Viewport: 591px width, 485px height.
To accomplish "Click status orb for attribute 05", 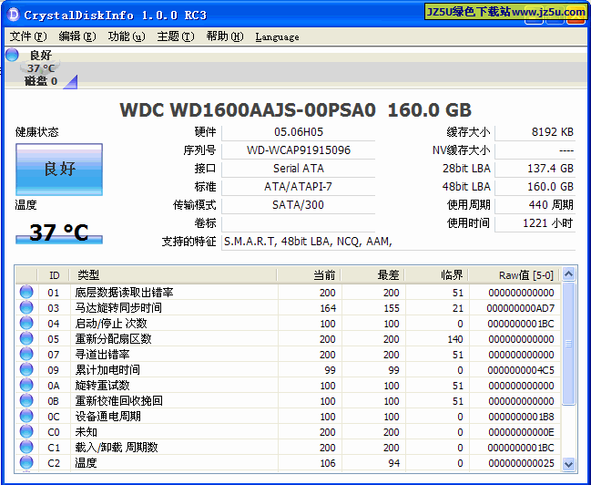I will tap(26, 338).
